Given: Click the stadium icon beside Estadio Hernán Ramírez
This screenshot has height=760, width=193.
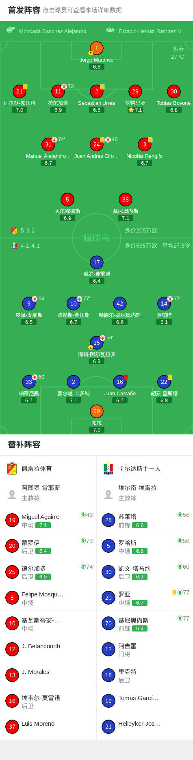Looking at the screenshot, I should tap(110, 30).
